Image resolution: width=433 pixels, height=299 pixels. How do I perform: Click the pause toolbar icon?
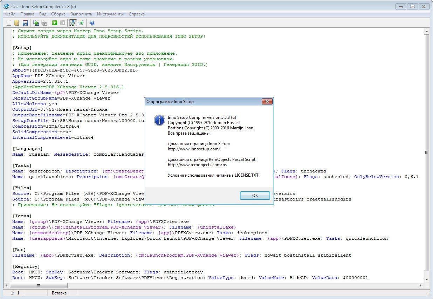click(63, 23)
